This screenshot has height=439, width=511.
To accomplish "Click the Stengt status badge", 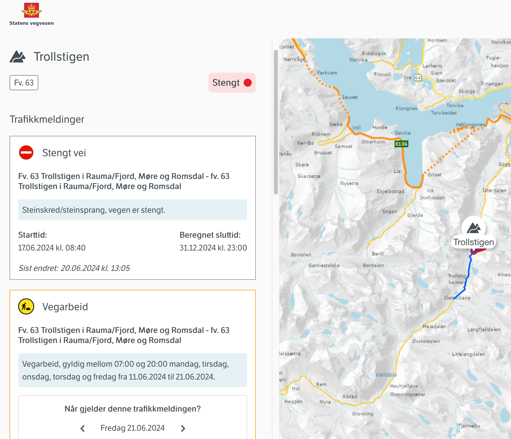I will [x=232, y=83].
